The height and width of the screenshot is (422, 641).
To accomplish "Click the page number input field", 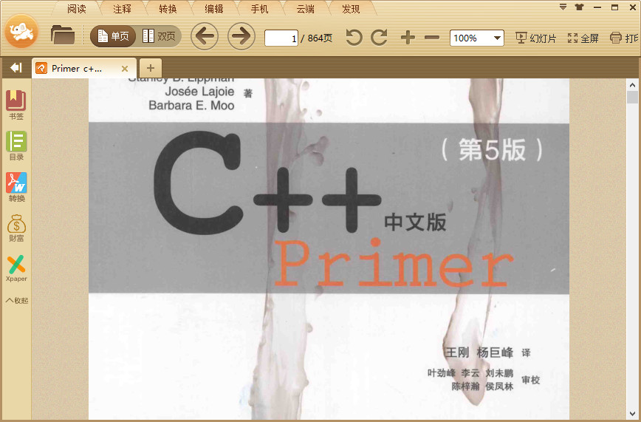I will point(281,38).
